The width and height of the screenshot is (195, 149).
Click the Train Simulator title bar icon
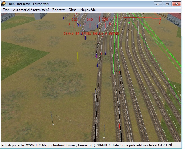(x=4, y=4)
